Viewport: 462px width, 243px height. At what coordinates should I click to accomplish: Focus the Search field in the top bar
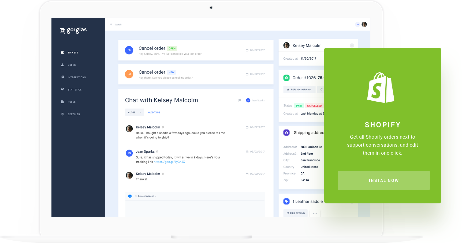click(118, 25)
